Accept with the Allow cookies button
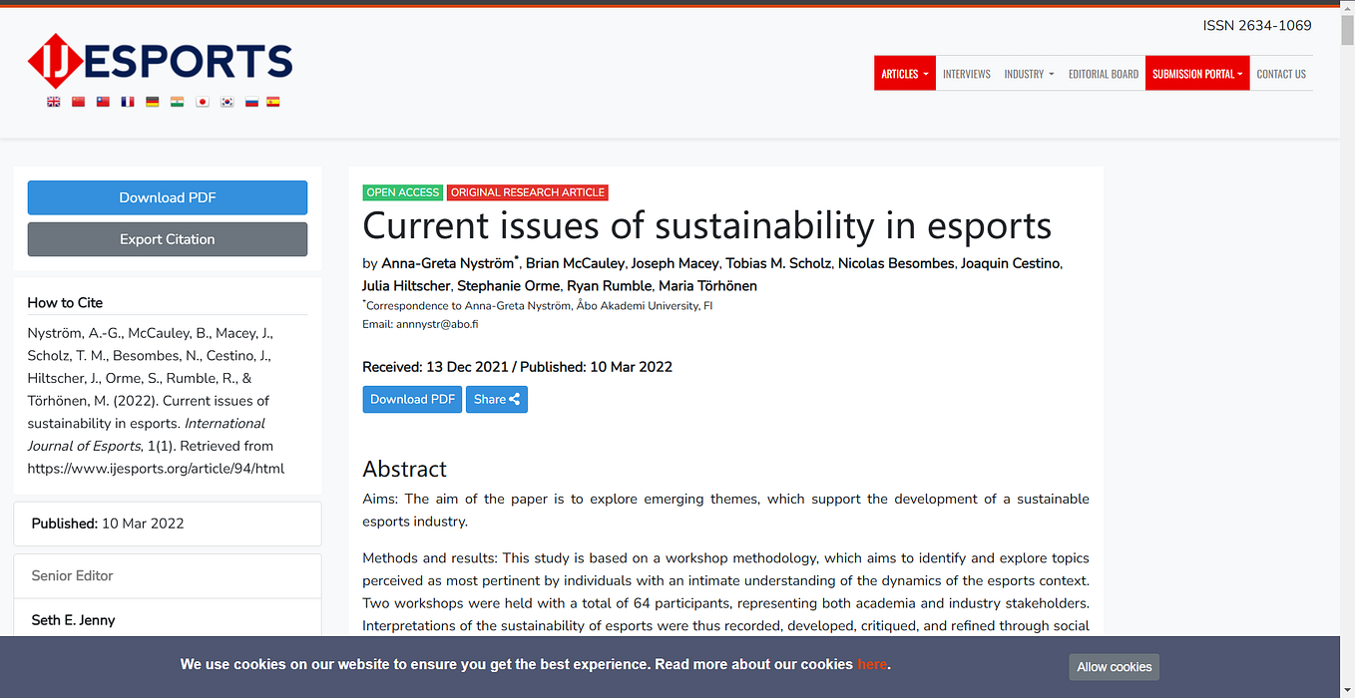The width and height of the screenshot is (1355, 698). pos(1115,667)
